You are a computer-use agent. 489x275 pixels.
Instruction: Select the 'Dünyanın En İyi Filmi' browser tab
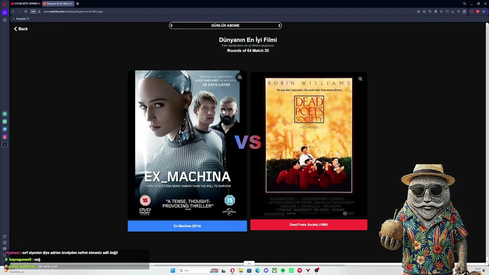[x=58, y=3]
